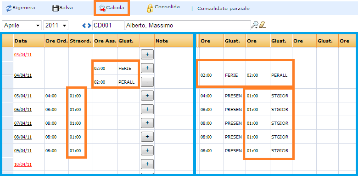Go to previous employee with left arrow
This screenshot has width=358, height=176.
click(x=84, y=26)
